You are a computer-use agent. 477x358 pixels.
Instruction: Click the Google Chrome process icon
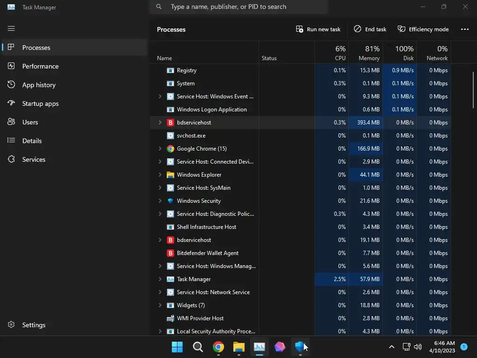click(170, 149)
